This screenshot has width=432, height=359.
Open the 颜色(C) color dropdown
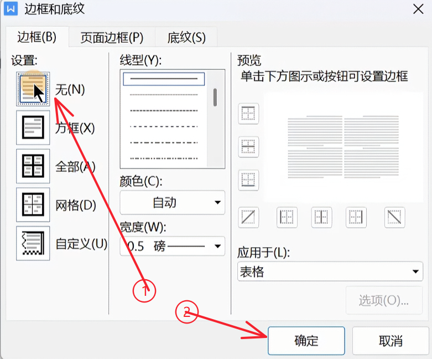(x=173, y=203)
